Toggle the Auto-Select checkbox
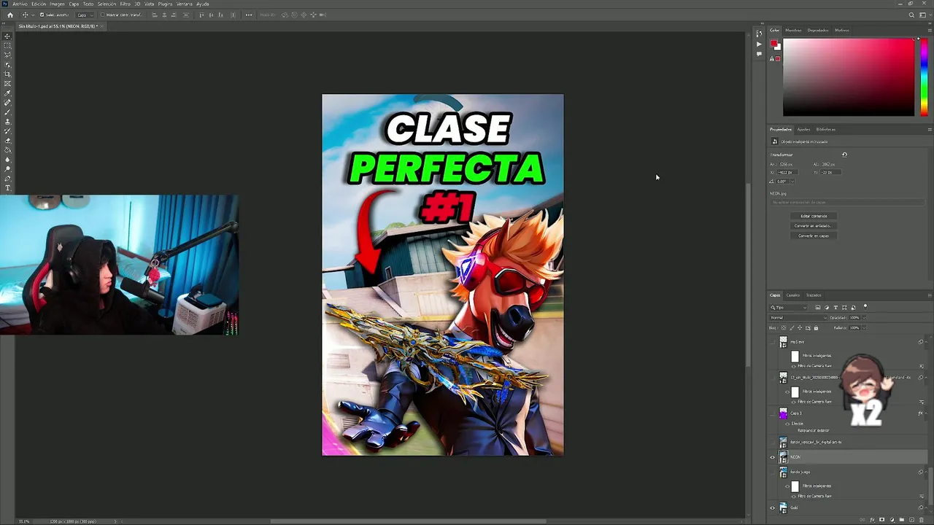 click(x=42, y=15)
